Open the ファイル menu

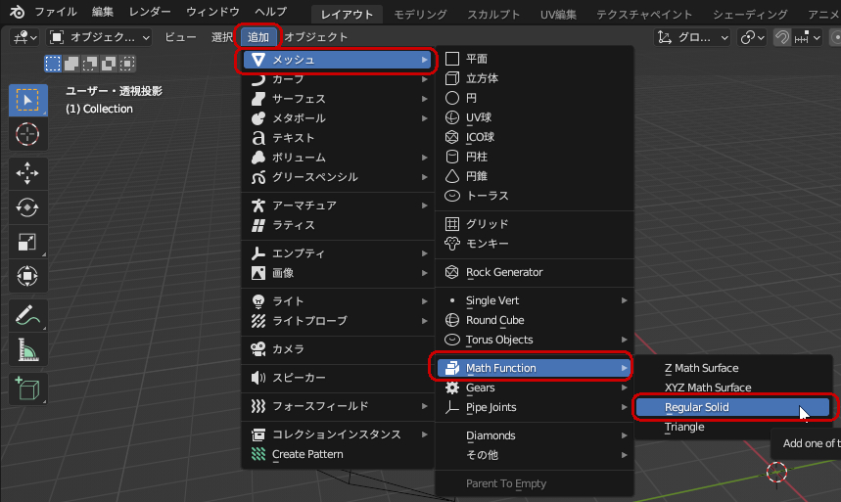pos(56,12)
